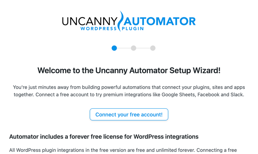The height and width of the screenshot is (154, 258).
Task: Click Connect your free account! button
Action: (129, 114)
